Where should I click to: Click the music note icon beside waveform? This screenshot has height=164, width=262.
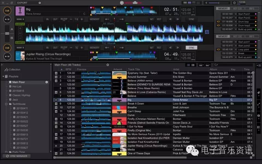tap(207, 32)
